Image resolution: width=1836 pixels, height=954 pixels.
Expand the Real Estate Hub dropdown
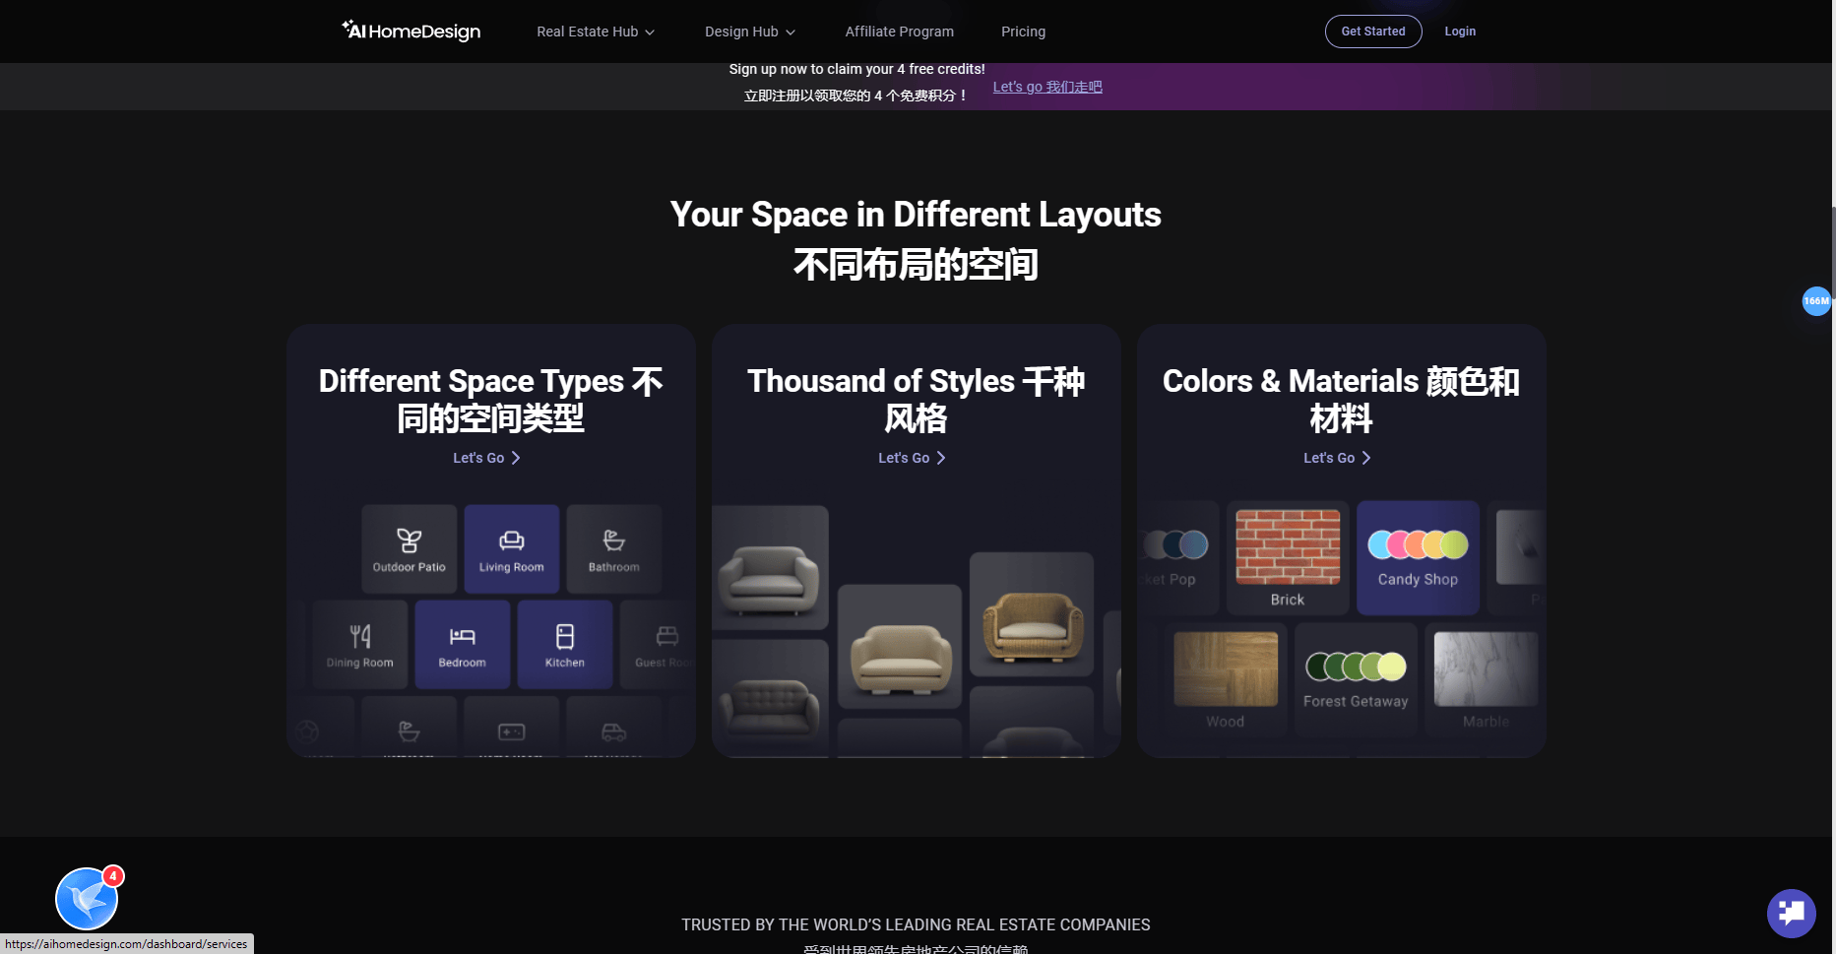(594, 31)
